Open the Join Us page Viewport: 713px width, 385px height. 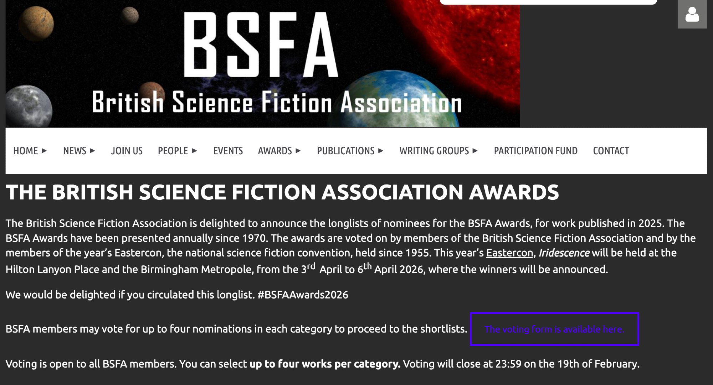(x=127, y=151)
